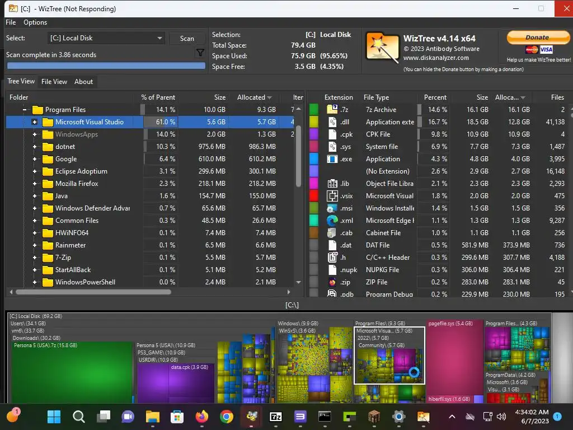Screen dimensions: 573x430
Task: Select the WindowsPowerShell folder row
Action: point(150,282)
